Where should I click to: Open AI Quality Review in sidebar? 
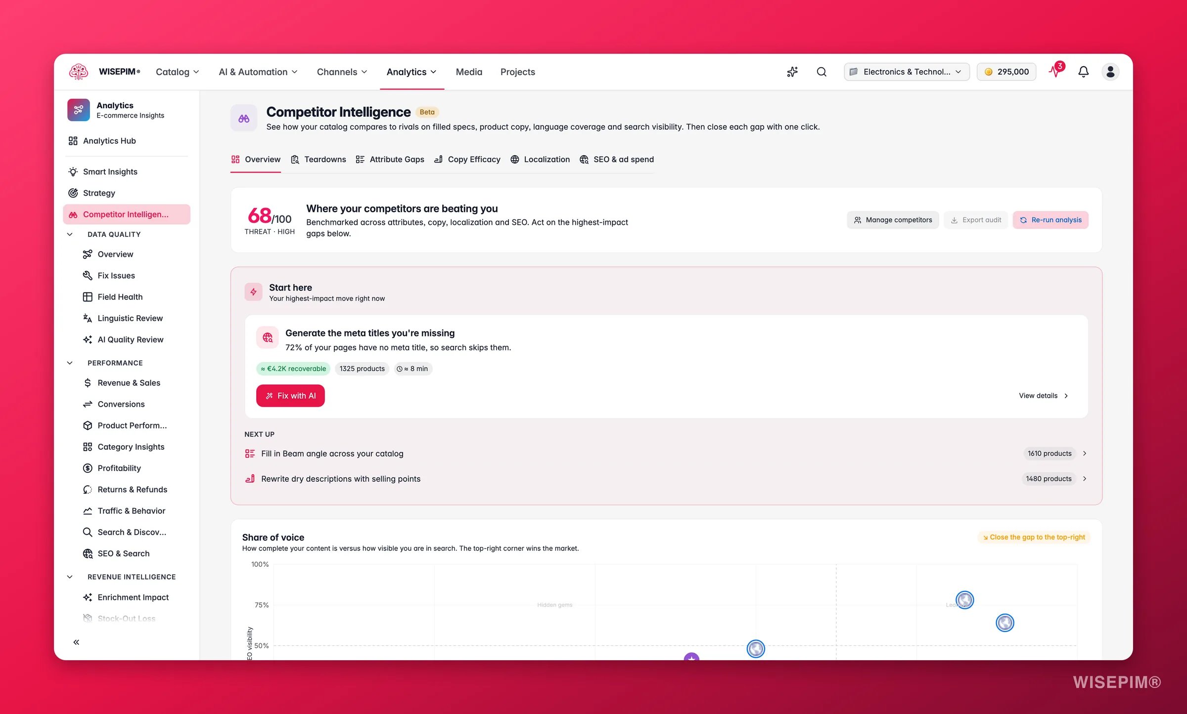click(134, 339)
